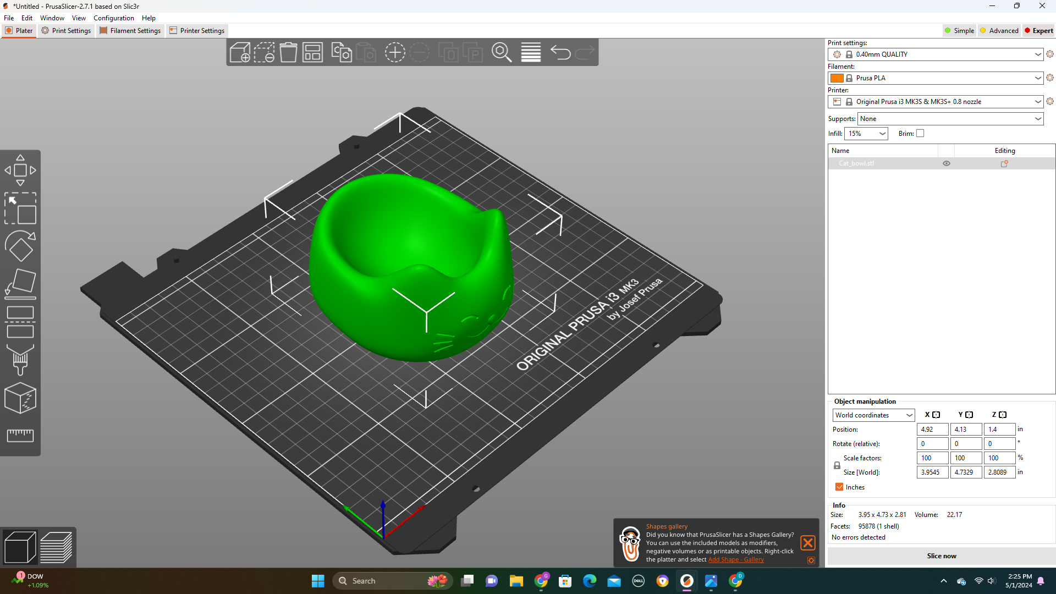Open File Explorer from taskbar
The width and height of the screenshot is (1056, 594).
pyautogui.click(x=516, y=581)
